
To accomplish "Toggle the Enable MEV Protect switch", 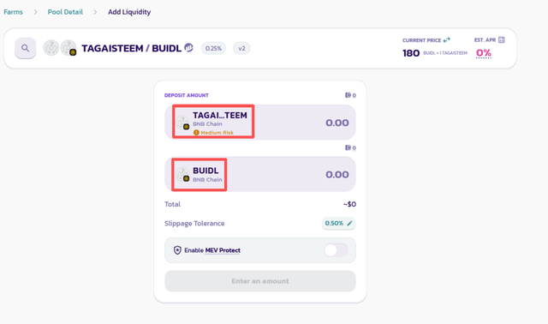I will [336, 250].
